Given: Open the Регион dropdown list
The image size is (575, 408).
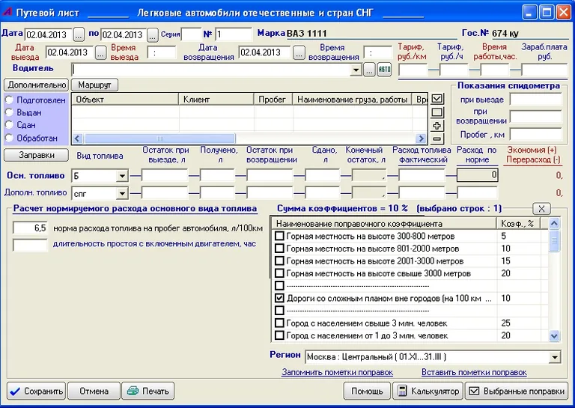Looking at the screenshot, I should pyautogui.click(x=555, y=357).
